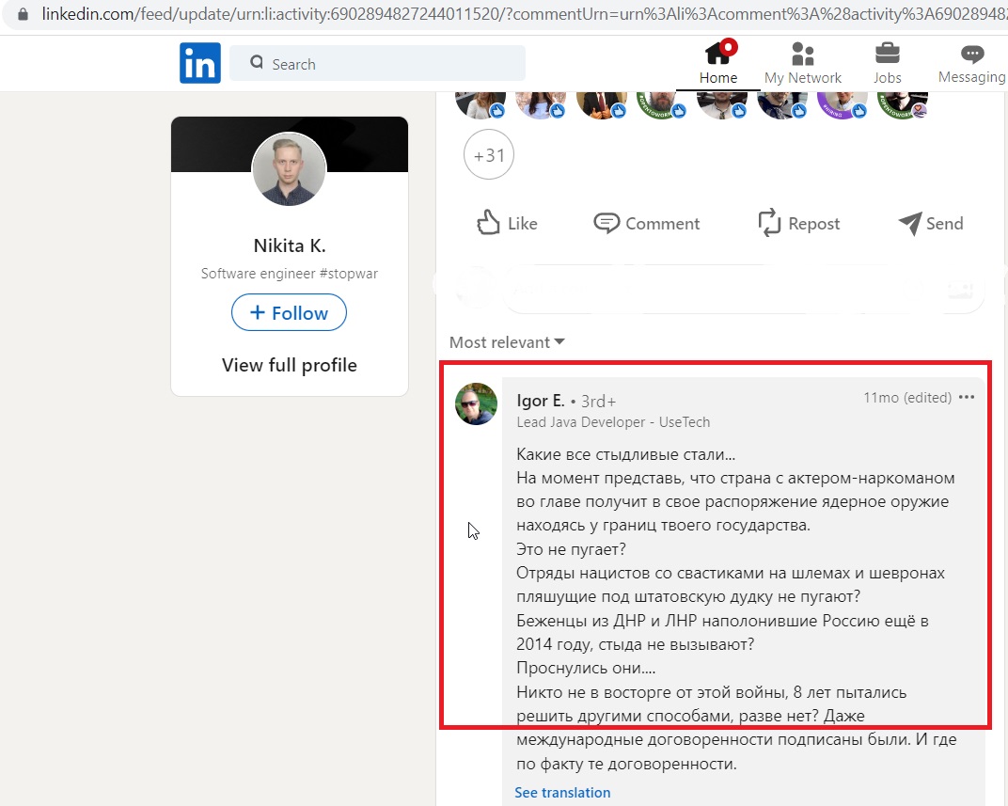Click the comment line 'Это не пугает?'
1008x806 pixels.
[571, 549]
